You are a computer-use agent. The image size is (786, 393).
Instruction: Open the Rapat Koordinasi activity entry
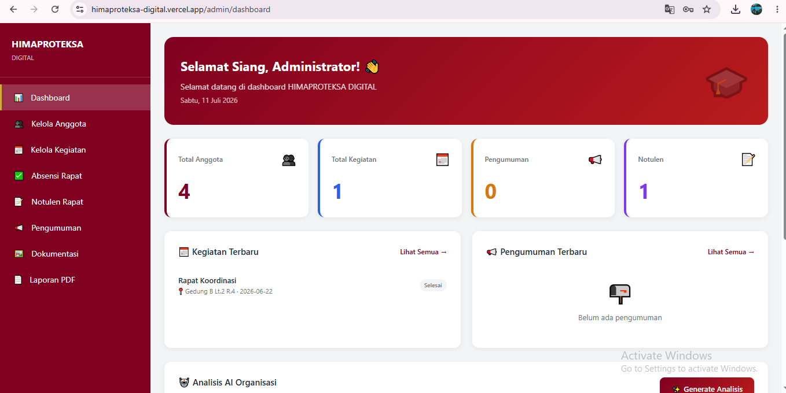pos(313,286)
